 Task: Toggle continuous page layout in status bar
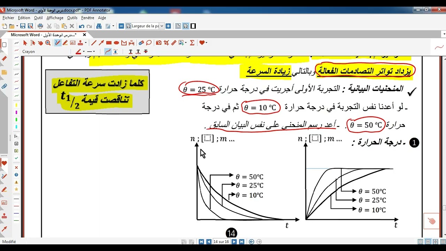(427, 242)
